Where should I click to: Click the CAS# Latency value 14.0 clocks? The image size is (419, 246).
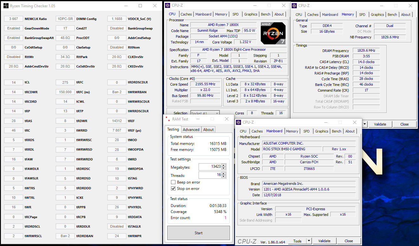(x=366, y=62)
